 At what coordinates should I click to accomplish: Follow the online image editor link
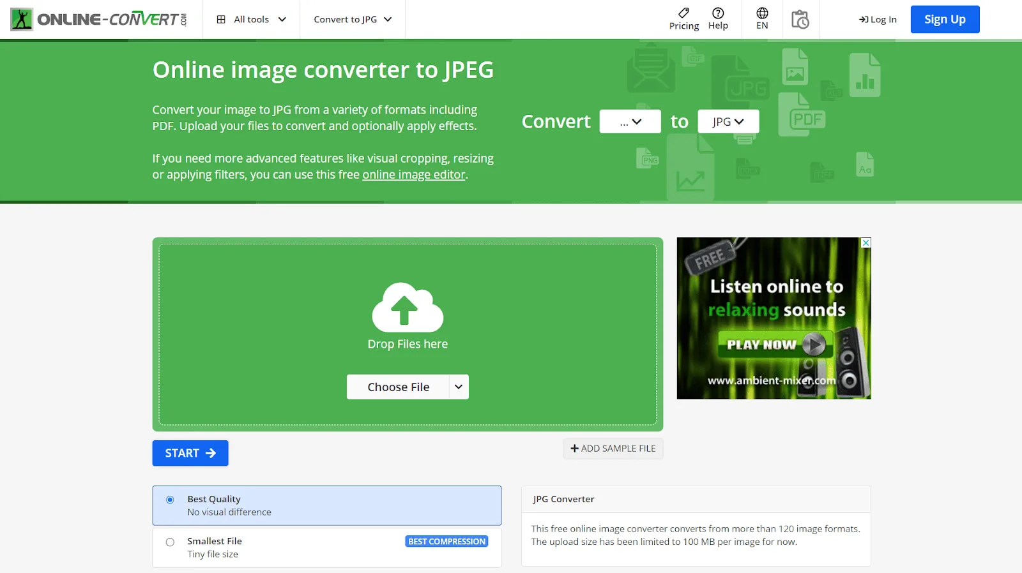[414, 174]
